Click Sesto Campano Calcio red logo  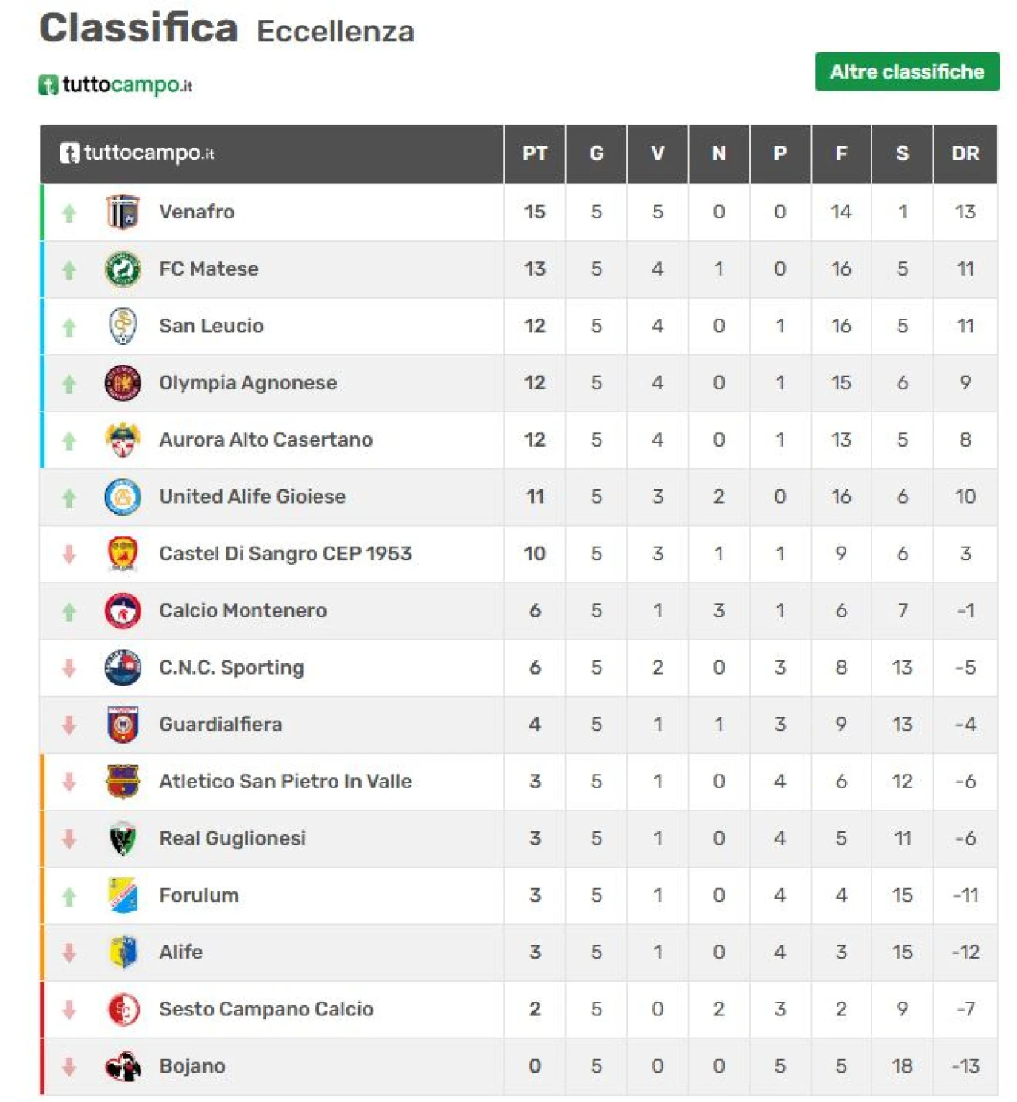pyautogui.click(x=122, y=1009)
